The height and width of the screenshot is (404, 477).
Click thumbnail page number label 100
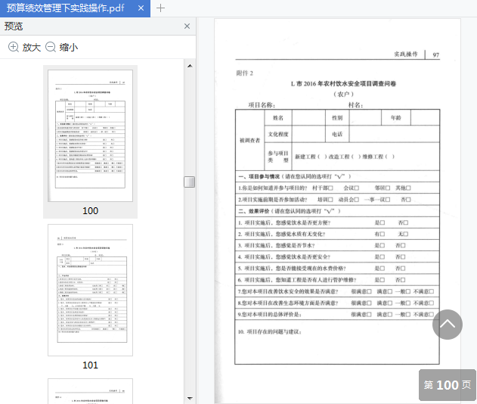[91, 210]
